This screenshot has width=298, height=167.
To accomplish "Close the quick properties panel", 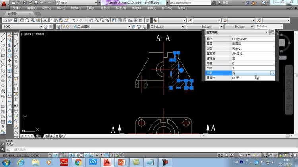I will [x=277, y=31].
